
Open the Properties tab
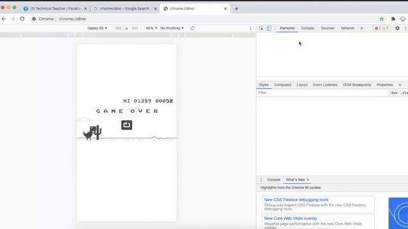click(x=384, y=85)
